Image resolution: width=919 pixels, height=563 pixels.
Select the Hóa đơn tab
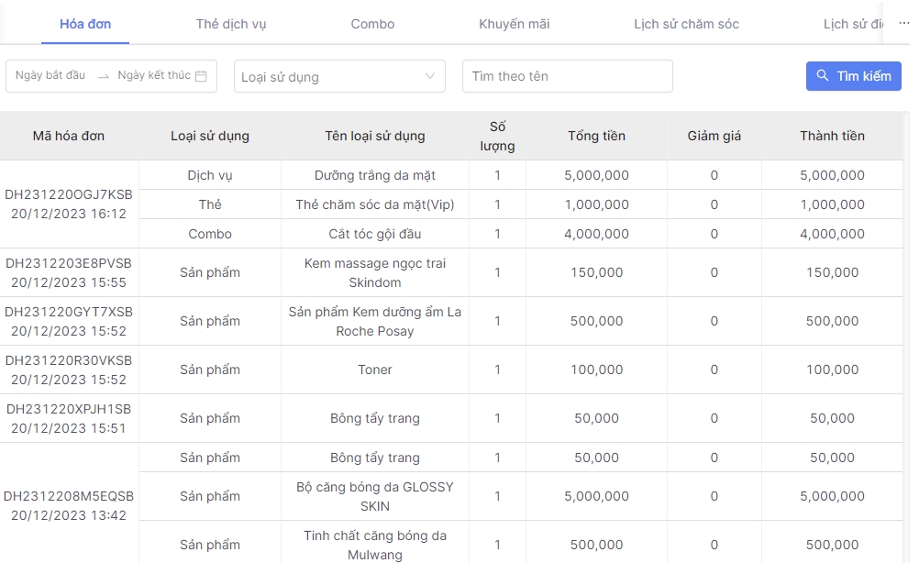tap(85, 24)
